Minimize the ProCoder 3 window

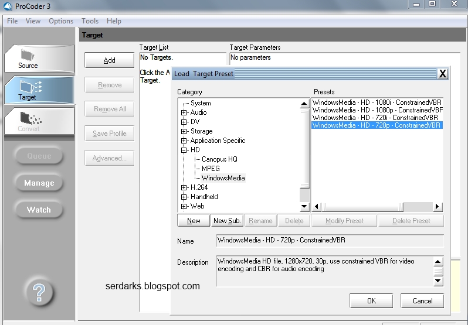coord(416,5)
